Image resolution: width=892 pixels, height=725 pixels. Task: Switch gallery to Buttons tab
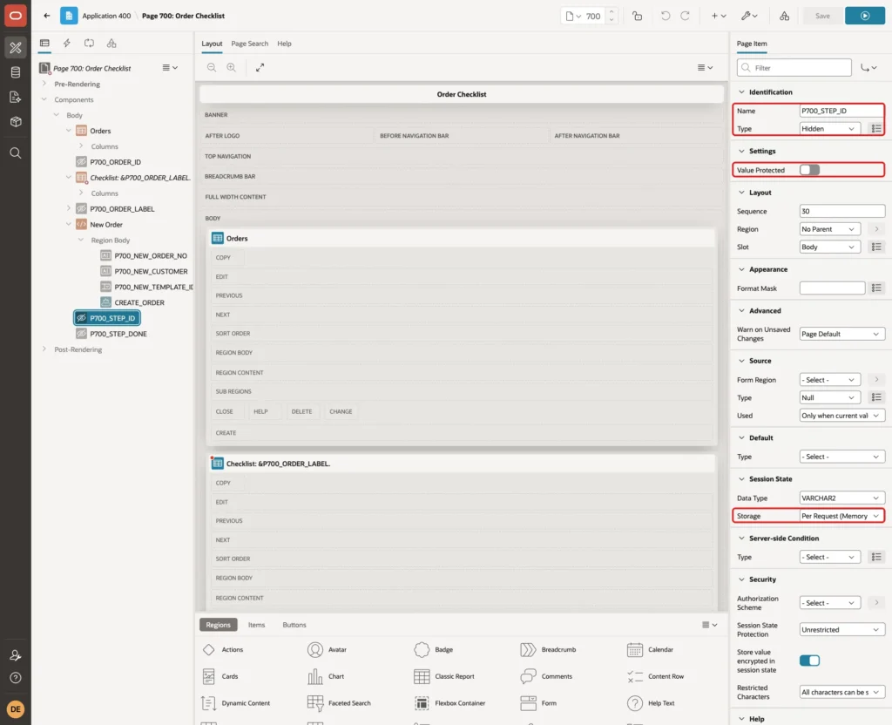(x=294, y=625)
